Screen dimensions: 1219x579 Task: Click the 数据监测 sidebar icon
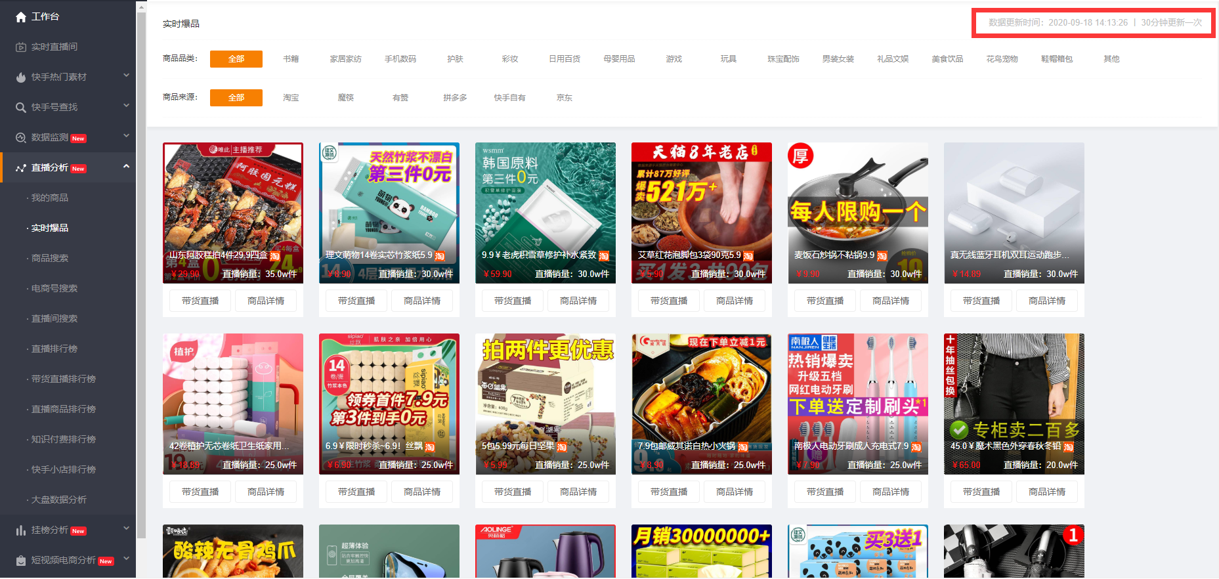(x=21, y=138)
